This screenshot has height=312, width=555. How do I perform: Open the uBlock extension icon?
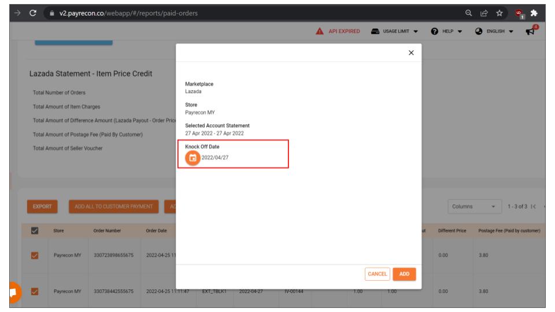[519, 13]
